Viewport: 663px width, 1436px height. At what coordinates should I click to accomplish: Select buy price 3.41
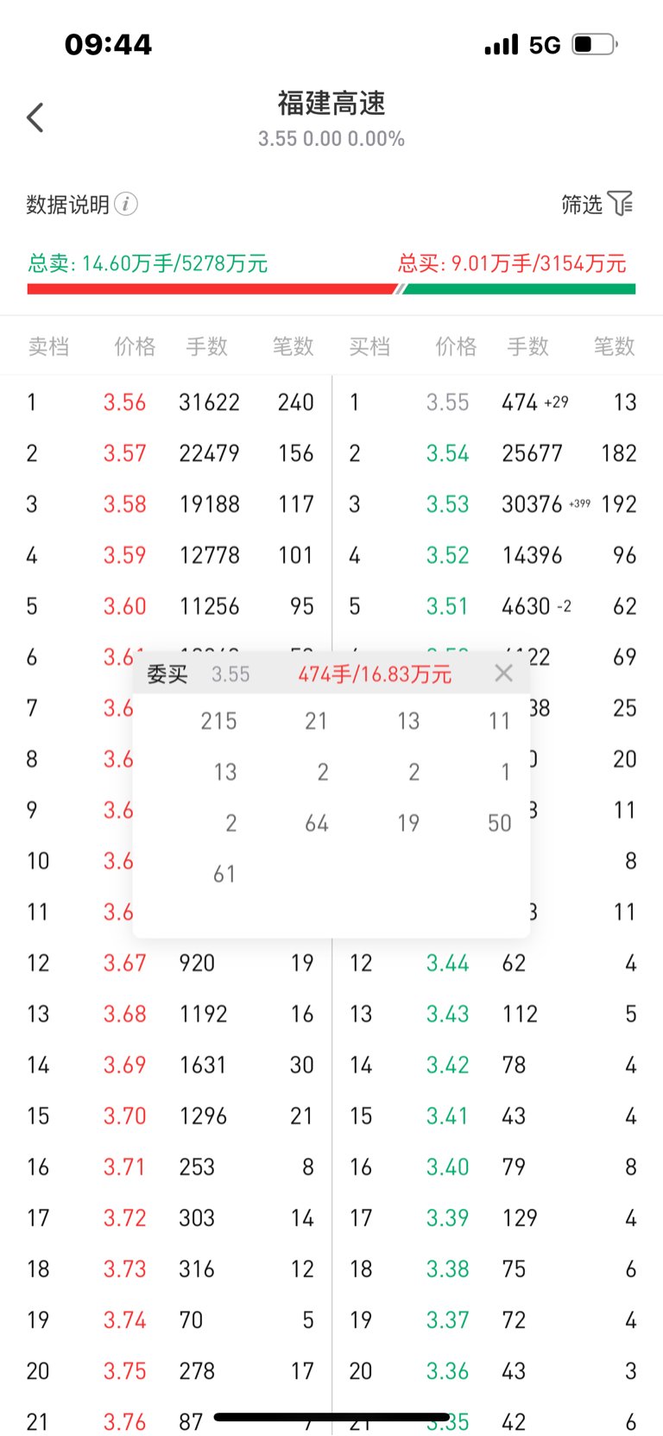(x=448, y=1117)
